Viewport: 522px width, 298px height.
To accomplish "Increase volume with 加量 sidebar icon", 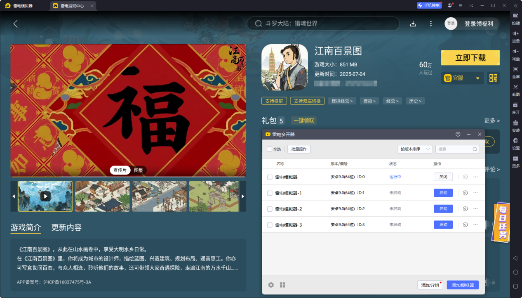I will [x=516, y=36].
